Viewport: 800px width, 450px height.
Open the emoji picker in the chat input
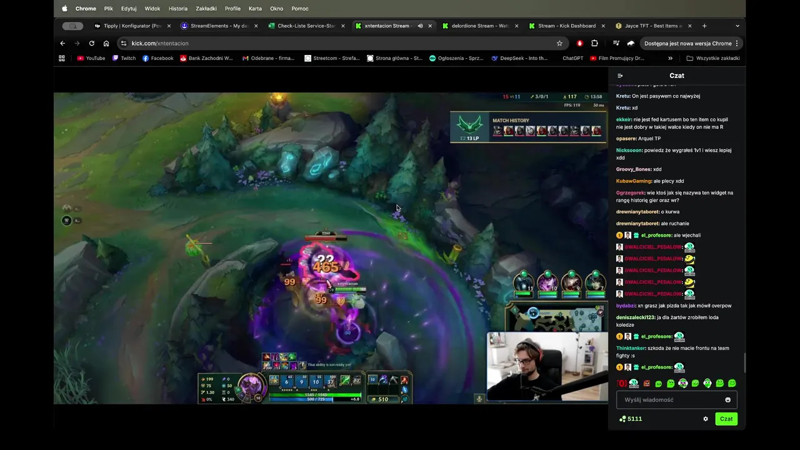728,400
